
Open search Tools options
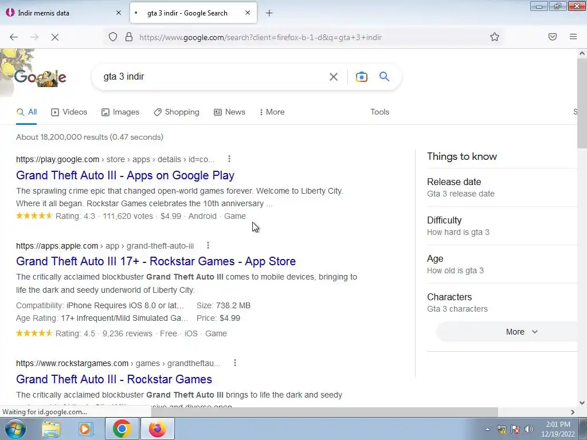click(x=379, y=112)
